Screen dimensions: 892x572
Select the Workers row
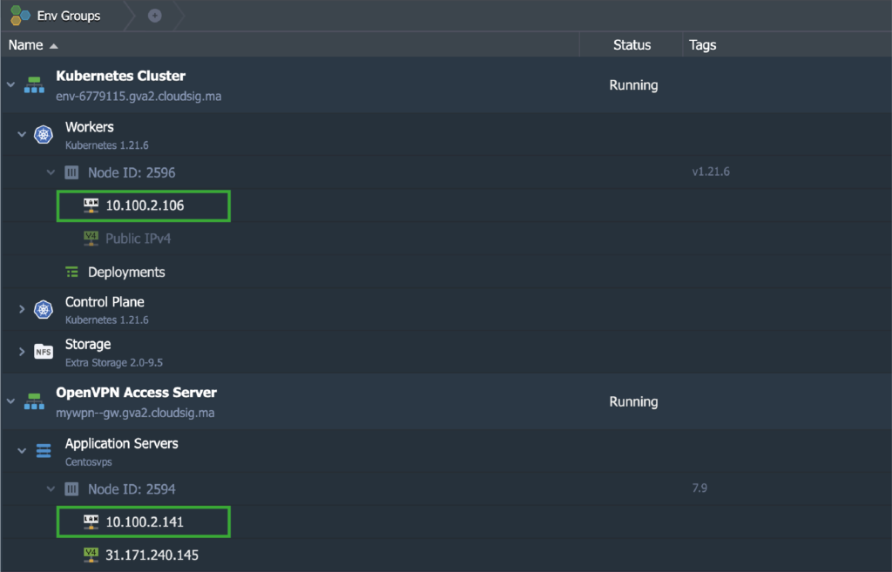(446, 135)
